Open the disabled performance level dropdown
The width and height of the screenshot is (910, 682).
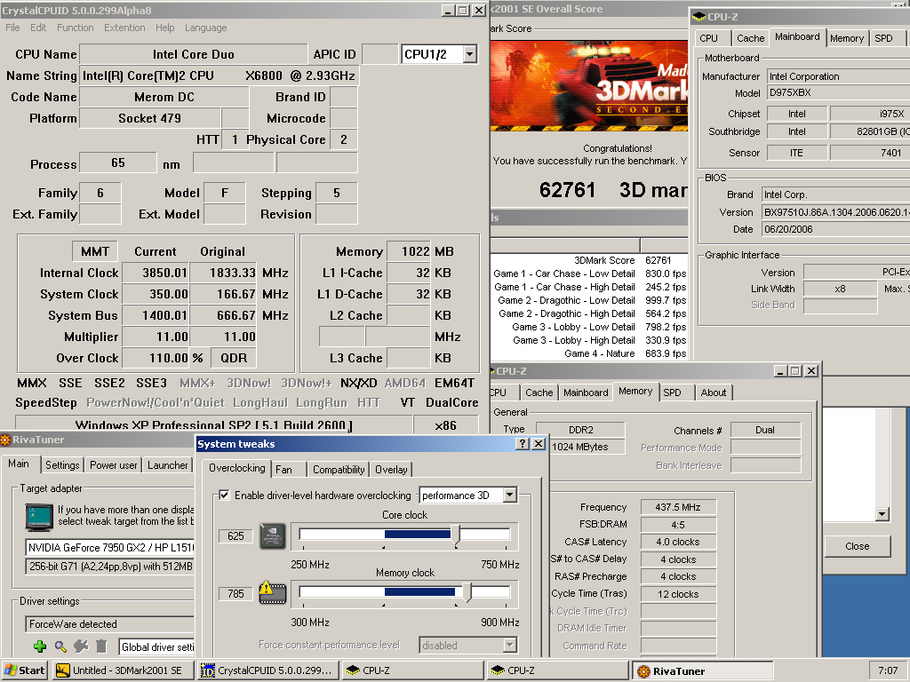click(x=509, y=645)
